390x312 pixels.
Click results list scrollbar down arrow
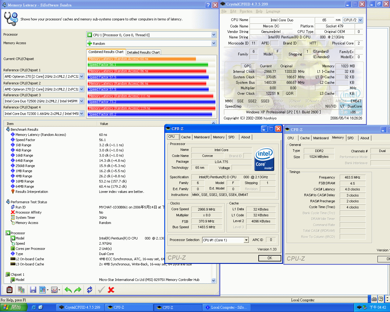click(213, 281)
